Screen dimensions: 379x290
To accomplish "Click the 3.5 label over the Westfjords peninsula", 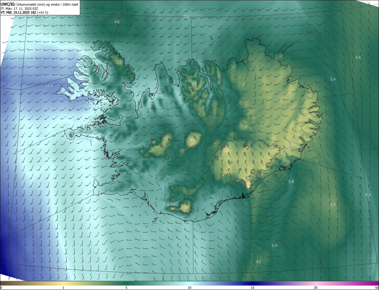I will click(118, 62).
